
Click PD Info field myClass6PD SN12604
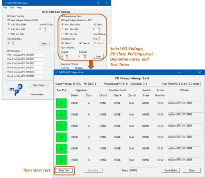(x=185, y=148)
